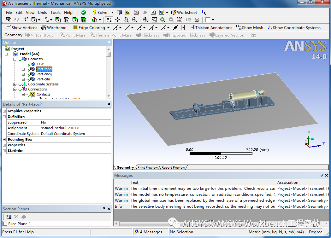
Task: Toggle Show Vertices
Action: [x=22, y=28]
